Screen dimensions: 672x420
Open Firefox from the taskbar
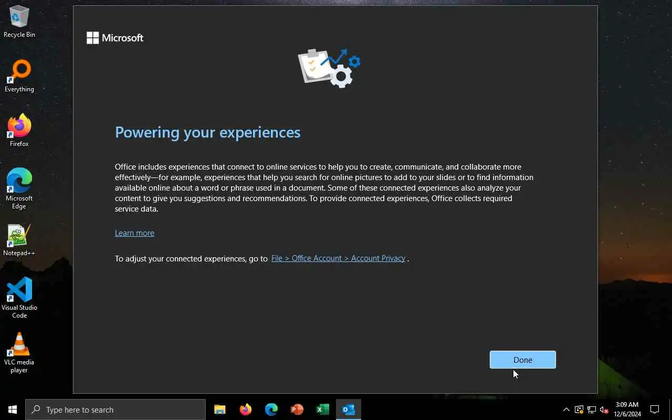click(x=245, y=409)
